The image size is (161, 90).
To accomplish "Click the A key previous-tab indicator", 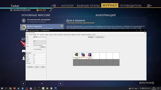I will coord(55,5).
